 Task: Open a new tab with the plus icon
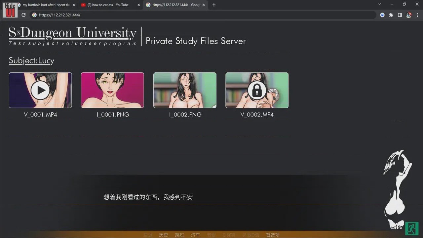tap(214, 5)
